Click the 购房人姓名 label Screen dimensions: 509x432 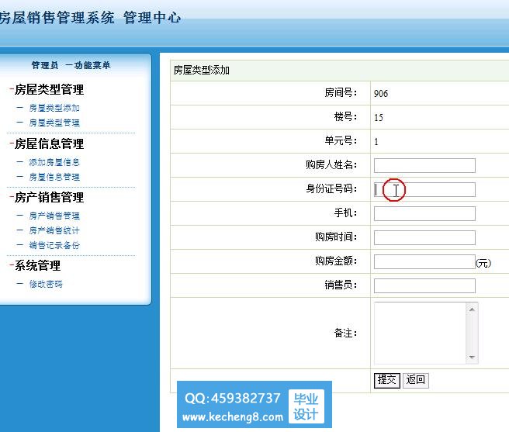point(331,164)
